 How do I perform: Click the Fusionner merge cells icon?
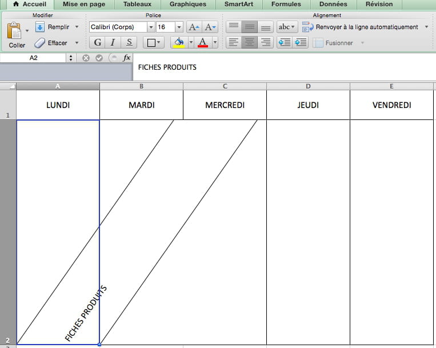pyautogui.click(x=318, y=43)
